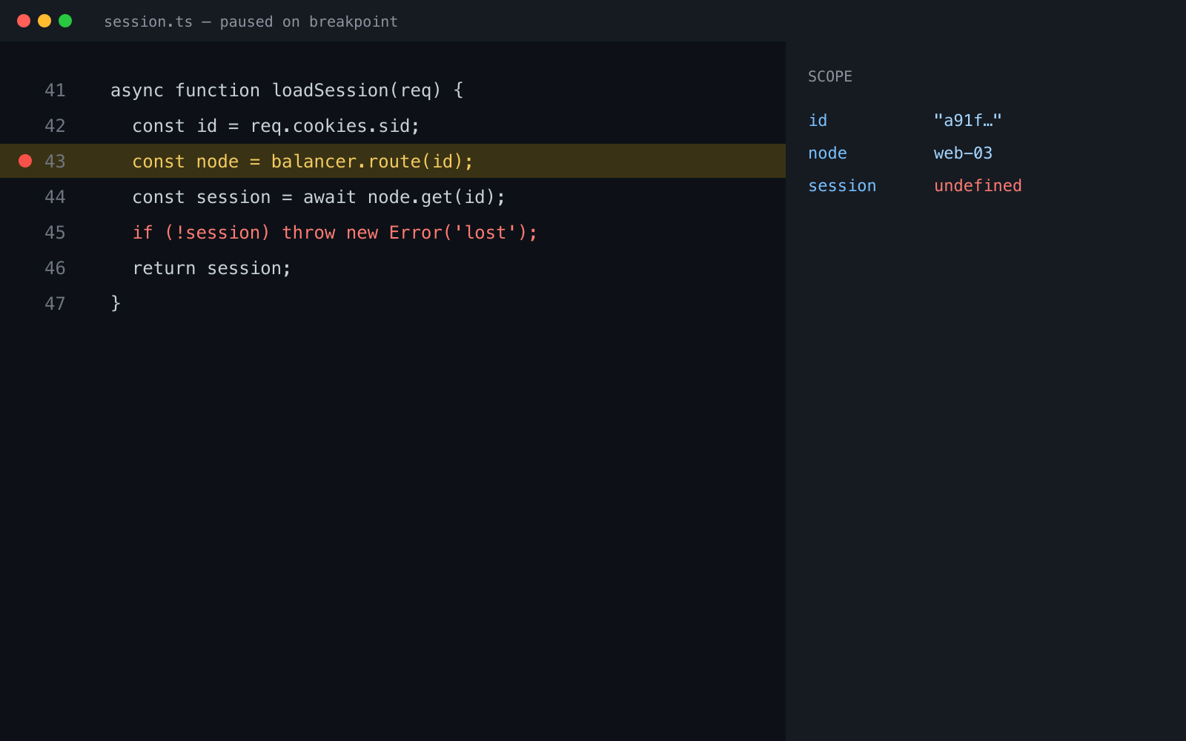Click the session.ts paused on breakpoint title
Screen dimensions: 1186x741
[x=251, y=22]
